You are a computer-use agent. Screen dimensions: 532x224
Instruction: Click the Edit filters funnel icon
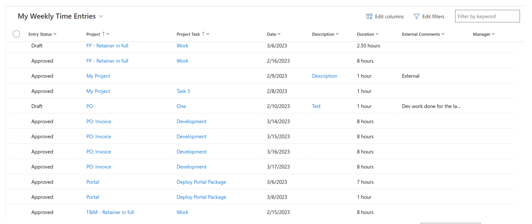point(417,17)
